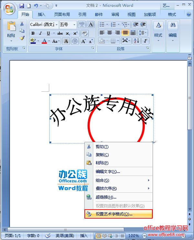Apply text highlight color swatch

(33, 41)
